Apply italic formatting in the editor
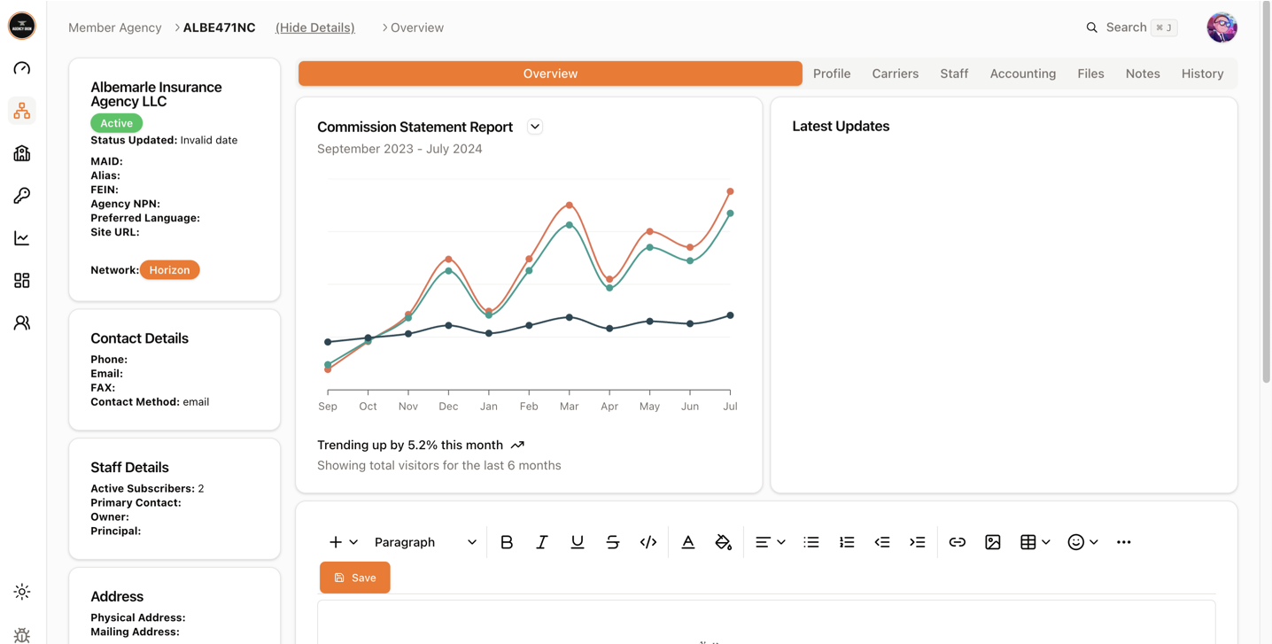The image size is (1272, 644). click(542, 542)
